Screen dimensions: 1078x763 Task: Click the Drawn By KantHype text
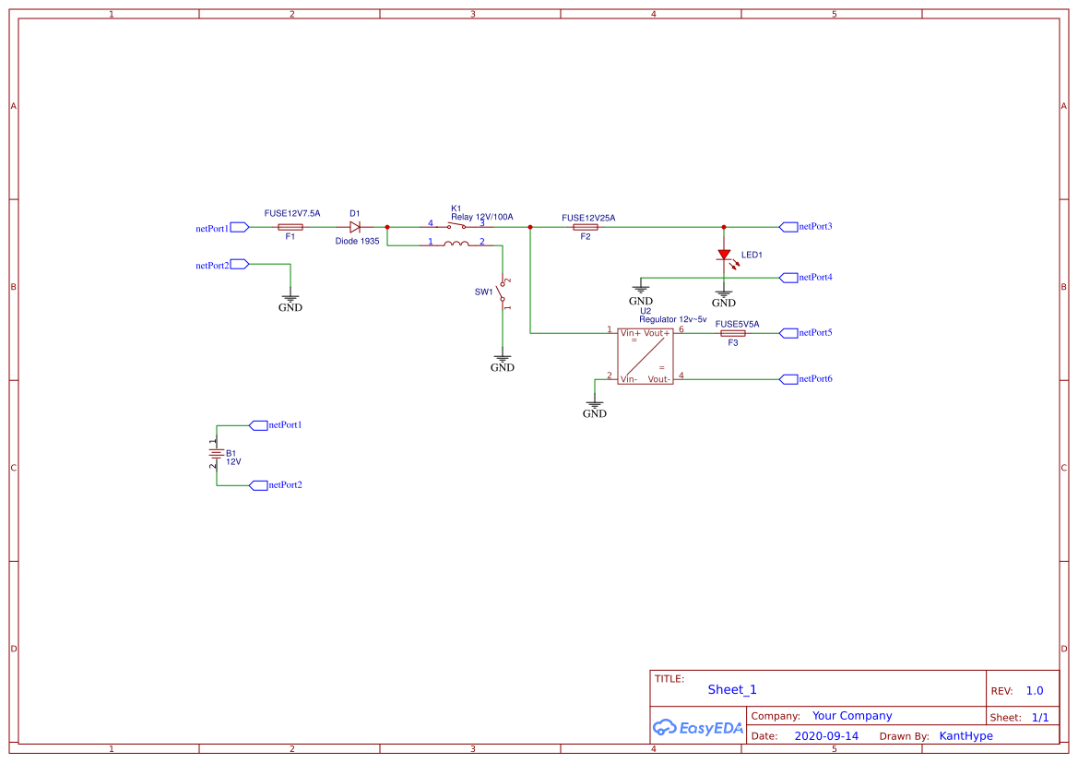(x=965, y=735)
